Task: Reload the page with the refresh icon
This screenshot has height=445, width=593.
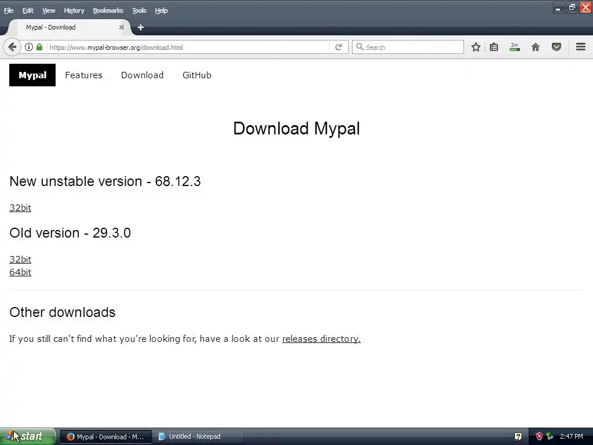Action: (338, 48)
